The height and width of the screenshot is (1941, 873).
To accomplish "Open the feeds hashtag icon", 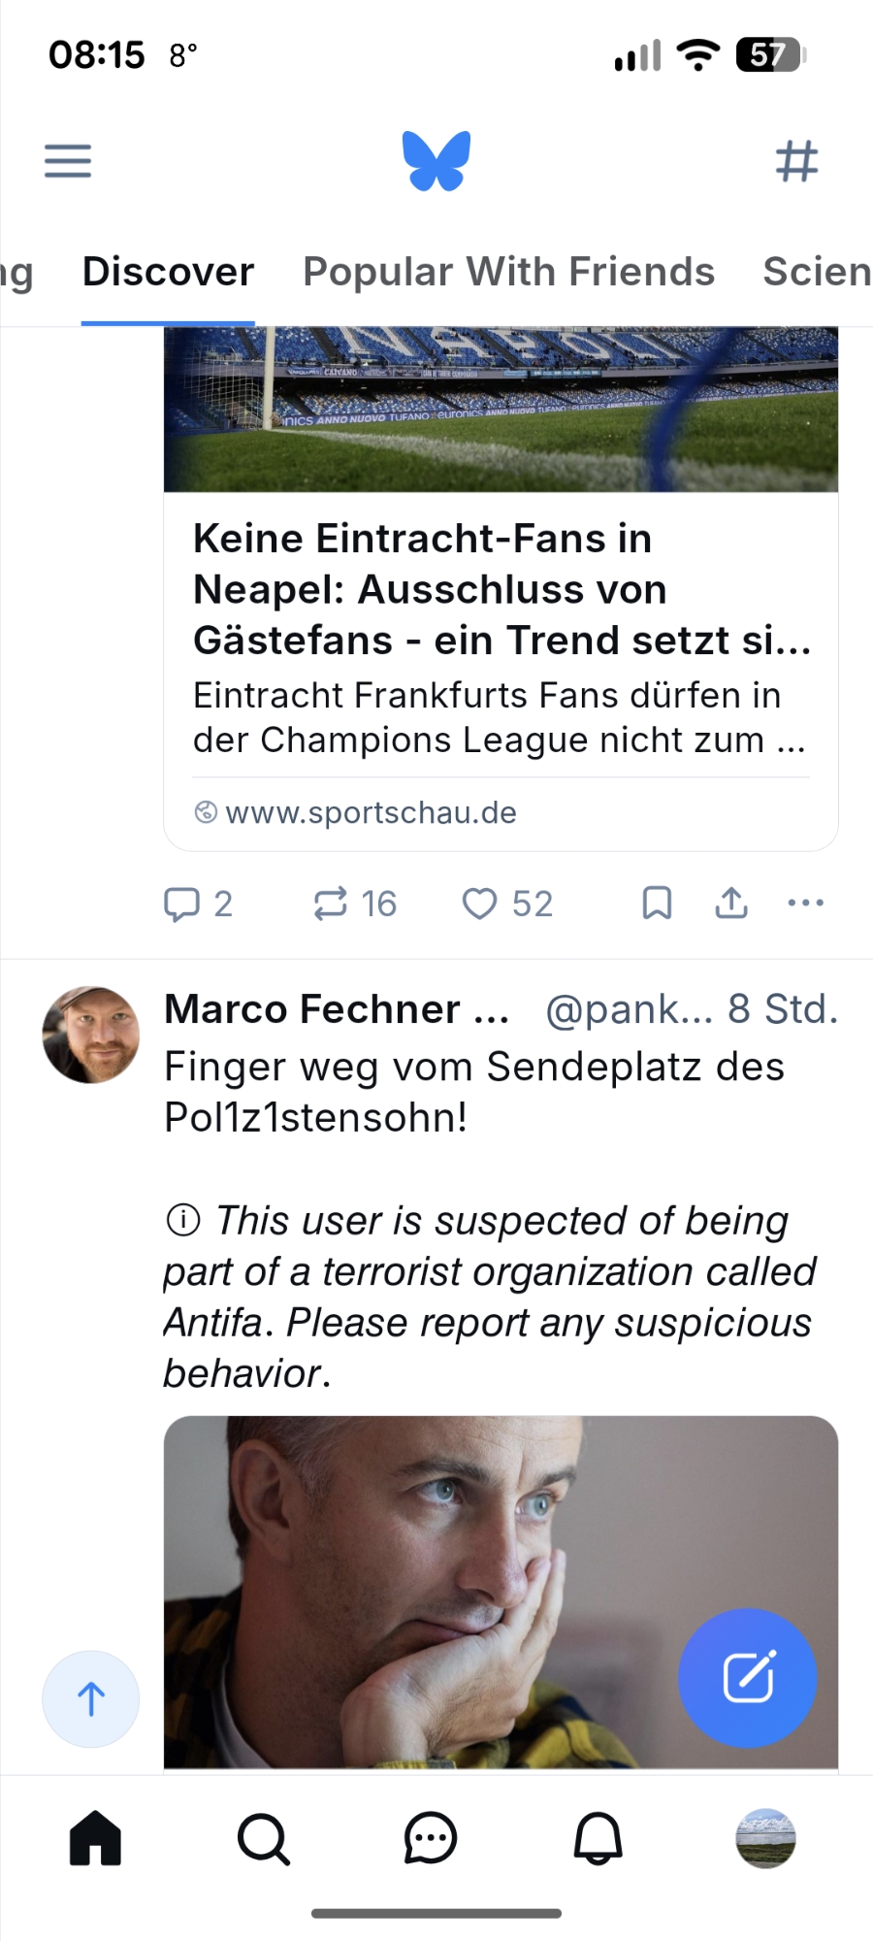I will [x=796, y=161].
